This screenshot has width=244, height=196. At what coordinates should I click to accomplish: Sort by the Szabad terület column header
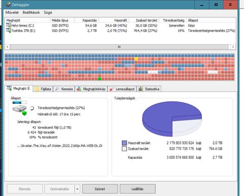point(144,20)
